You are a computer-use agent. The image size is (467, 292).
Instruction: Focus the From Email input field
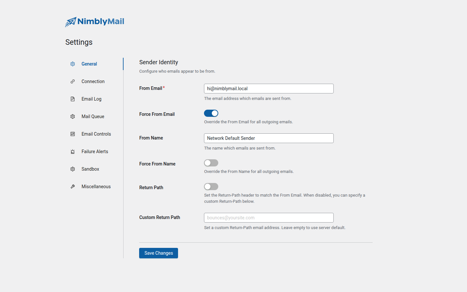[269, 89]
